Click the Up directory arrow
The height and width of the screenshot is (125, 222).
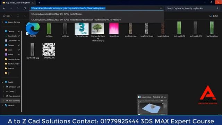[x=18, y=8]
